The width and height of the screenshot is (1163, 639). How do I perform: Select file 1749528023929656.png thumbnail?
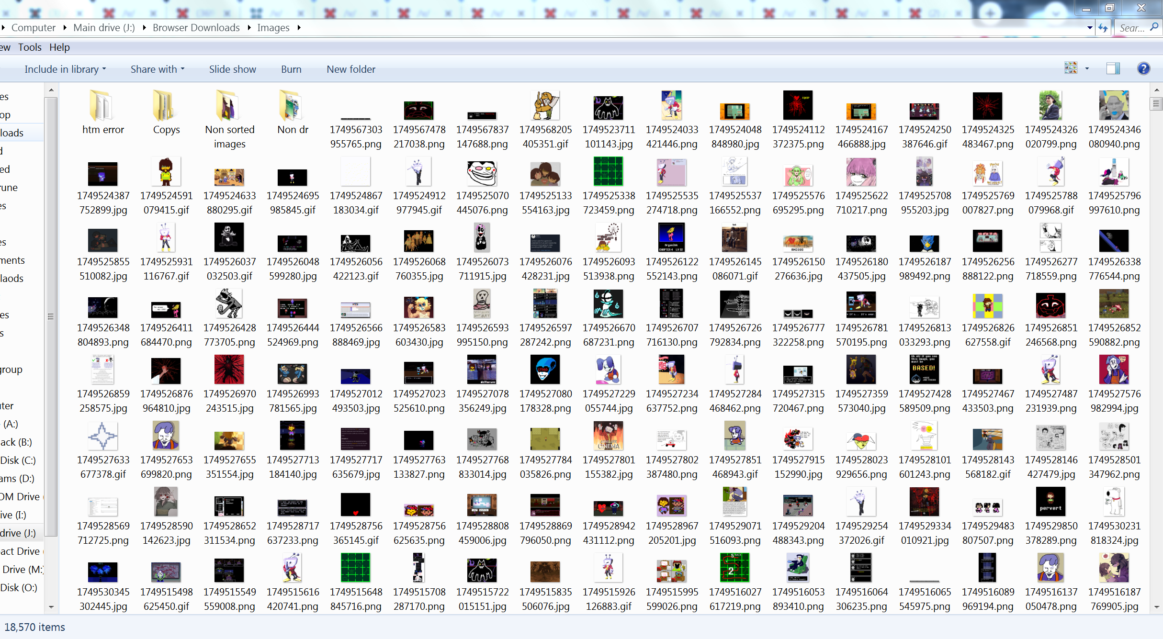click(861, 441)
